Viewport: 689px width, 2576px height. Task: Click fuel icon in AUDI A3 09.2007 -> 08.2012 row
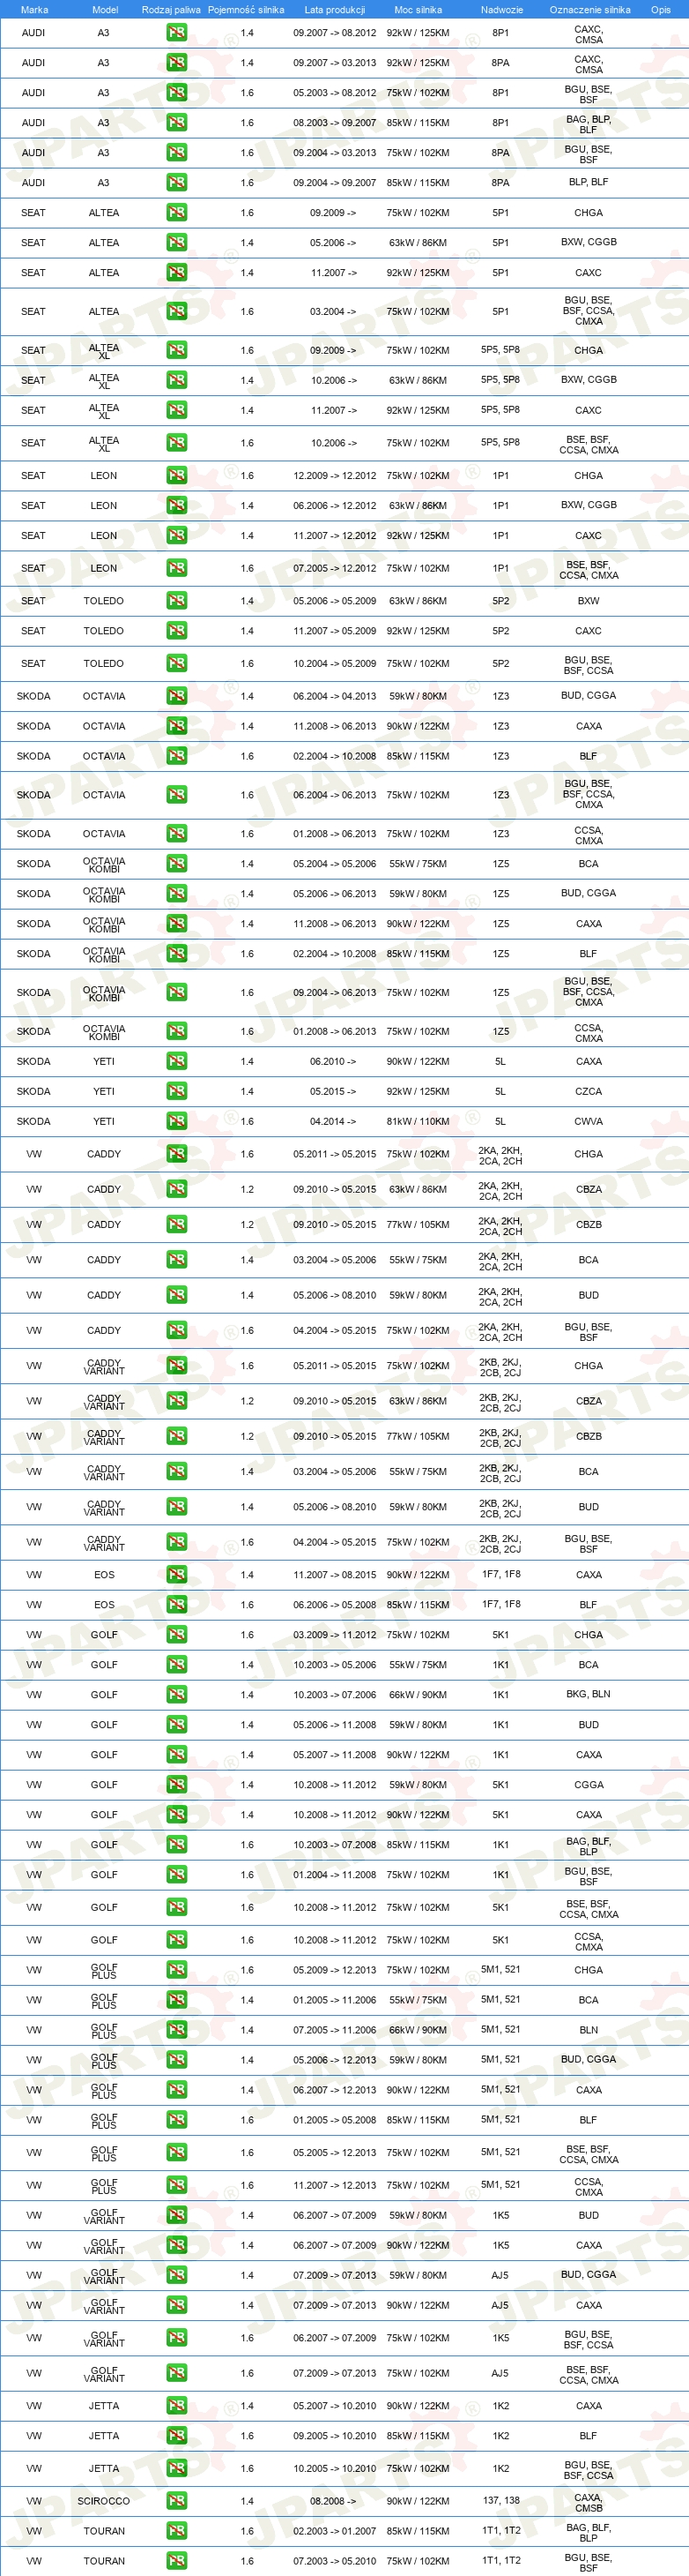177,32
